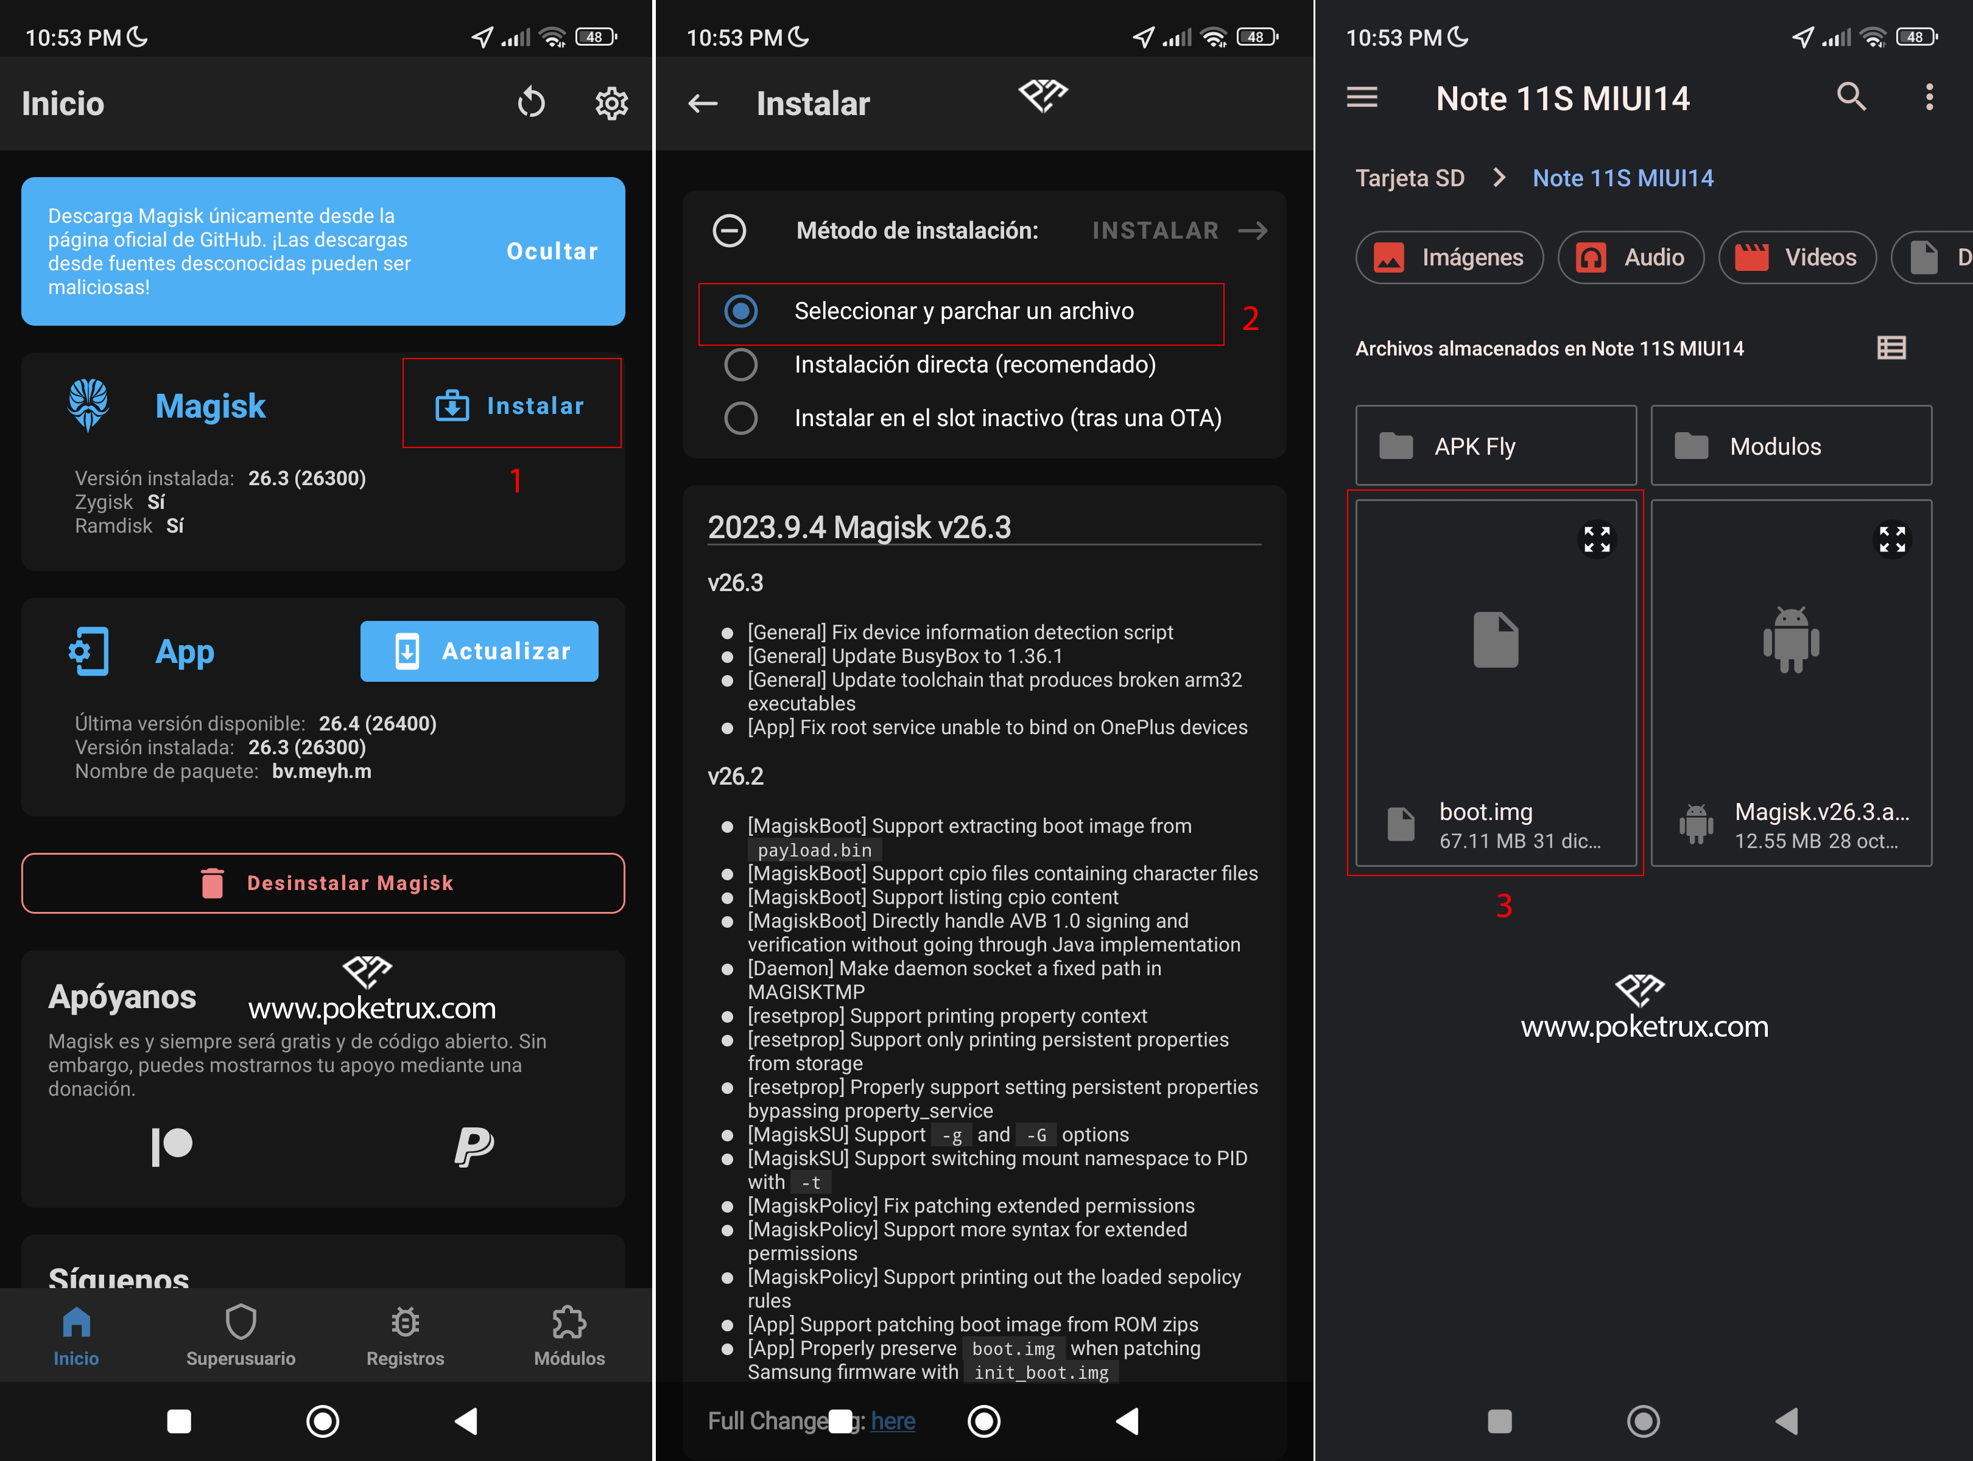1973x1461 pixels.
Task: Tap the home circle in Instalar screen
Action: [984, 1421]
